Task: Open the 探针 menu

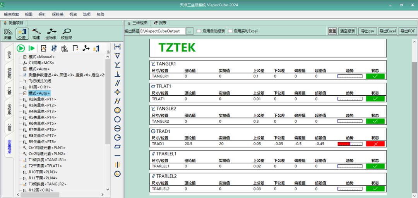Action: (x=42, y=14)
